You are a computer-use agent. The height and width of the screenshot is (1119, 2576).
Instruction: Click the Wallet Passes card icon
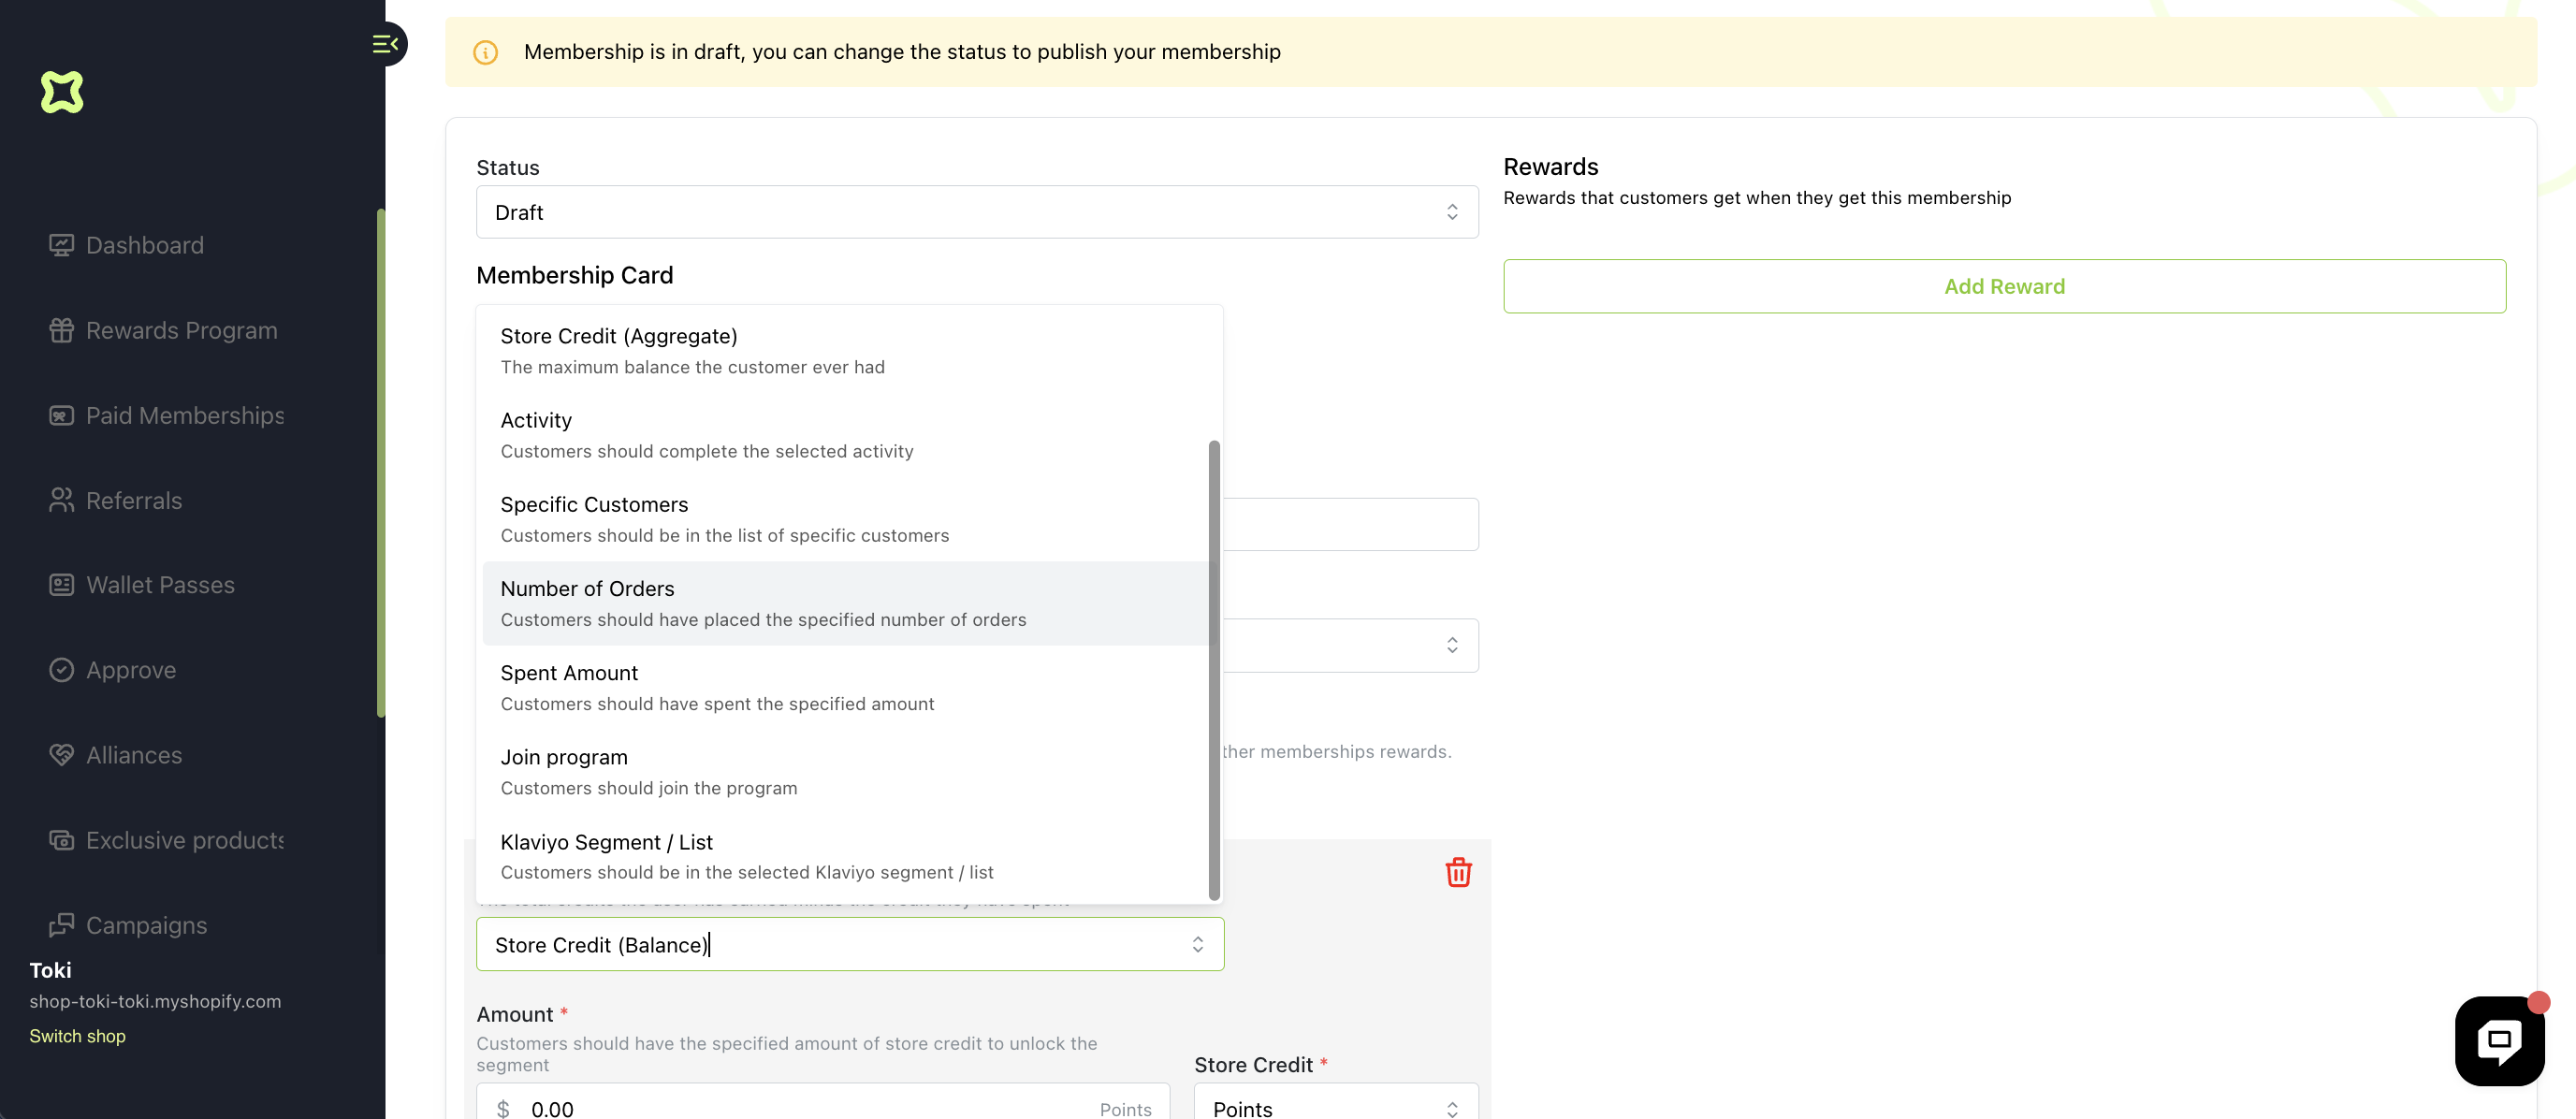tap(61, 585)
